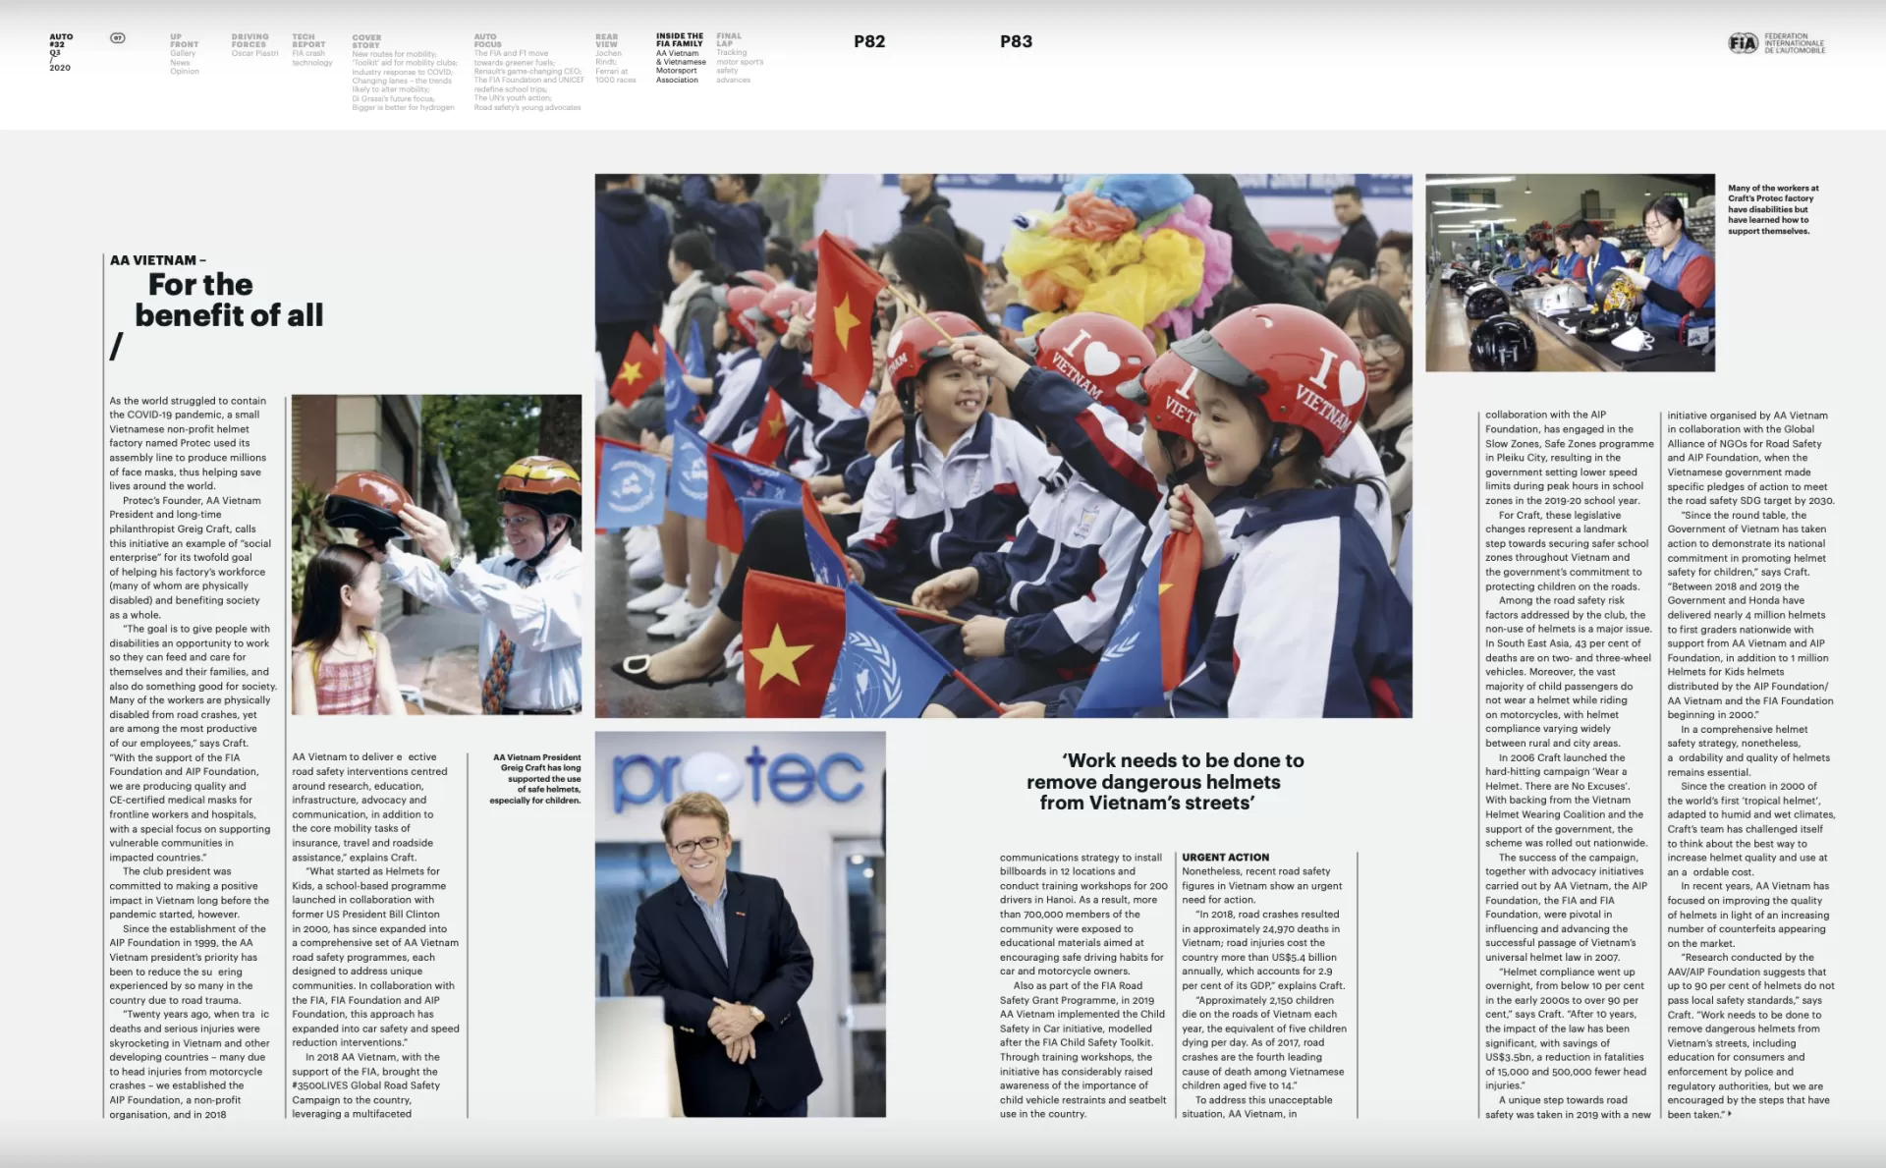Screen dimensions: 1886x1168
Task: Go to the Final Lap section
Action: coord(729,40)
